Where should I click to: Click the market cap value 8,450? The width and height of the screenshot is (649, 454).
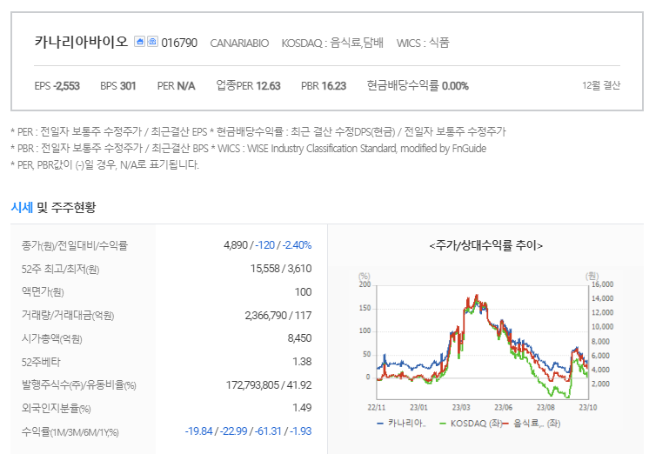299,338
